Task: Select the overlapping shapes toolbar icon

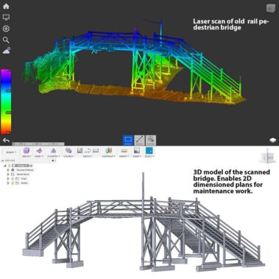Action: click(68, 150)
